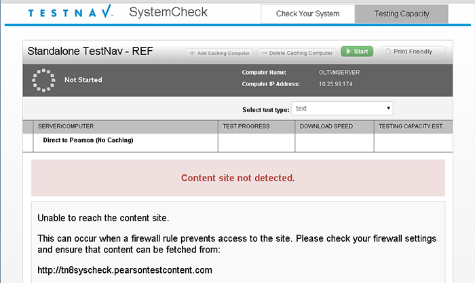Select the Check Your System tab

tap(308, 14)
